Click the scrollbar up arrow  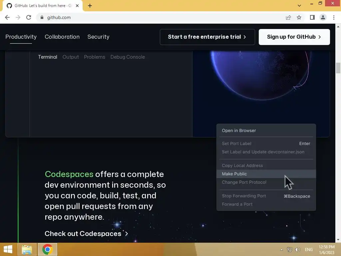[x=338, y=27]
